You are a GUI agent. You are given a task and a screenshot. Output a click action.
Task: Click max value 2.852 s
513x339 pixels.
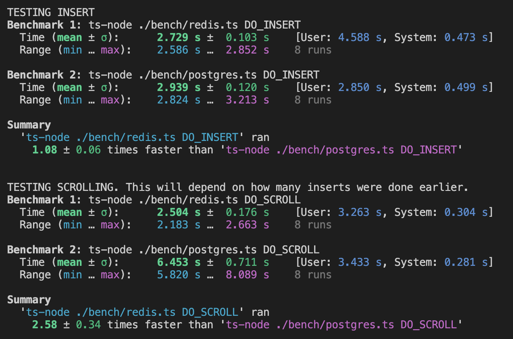[x=247, y=50]
